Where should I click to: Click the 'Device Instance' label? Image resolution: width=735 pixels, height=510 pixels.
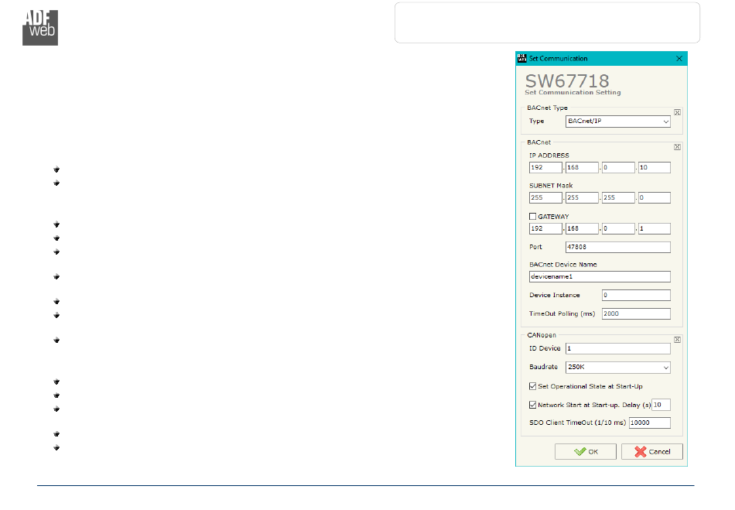[x=555, y=296]
